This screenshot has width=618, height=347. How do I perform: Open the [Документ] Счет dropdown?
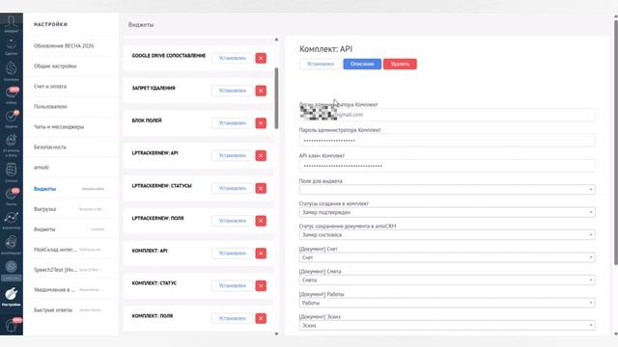[x=447, y=257]
